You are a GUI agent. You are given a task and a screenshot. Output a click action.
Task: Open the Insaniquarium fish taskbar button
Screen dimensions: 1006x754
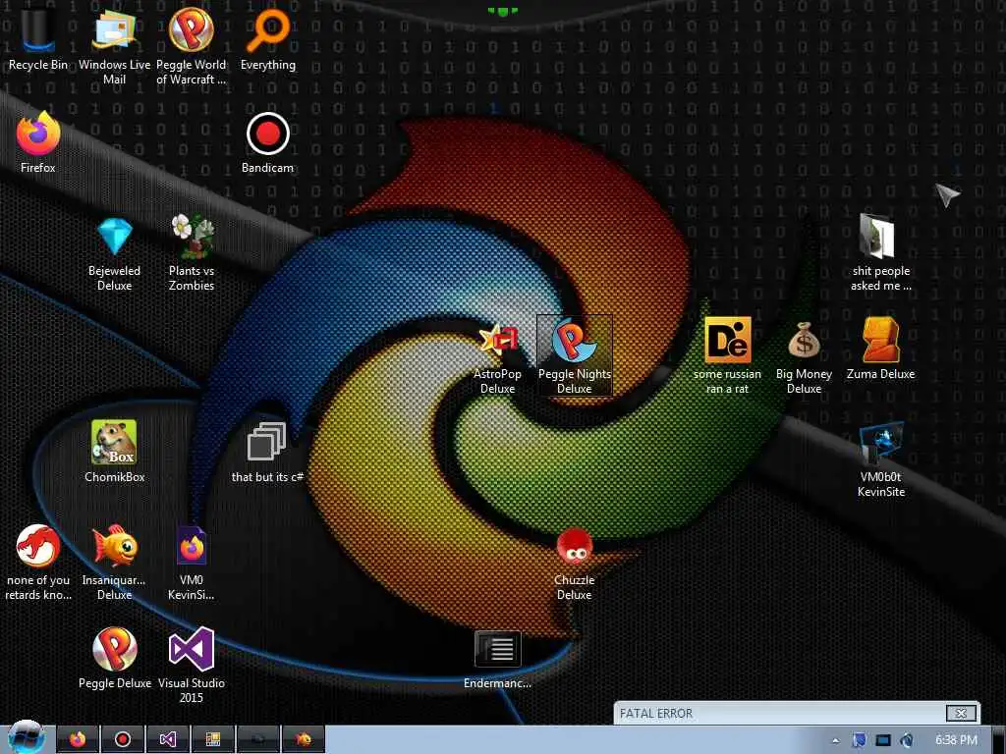(304, 740)
